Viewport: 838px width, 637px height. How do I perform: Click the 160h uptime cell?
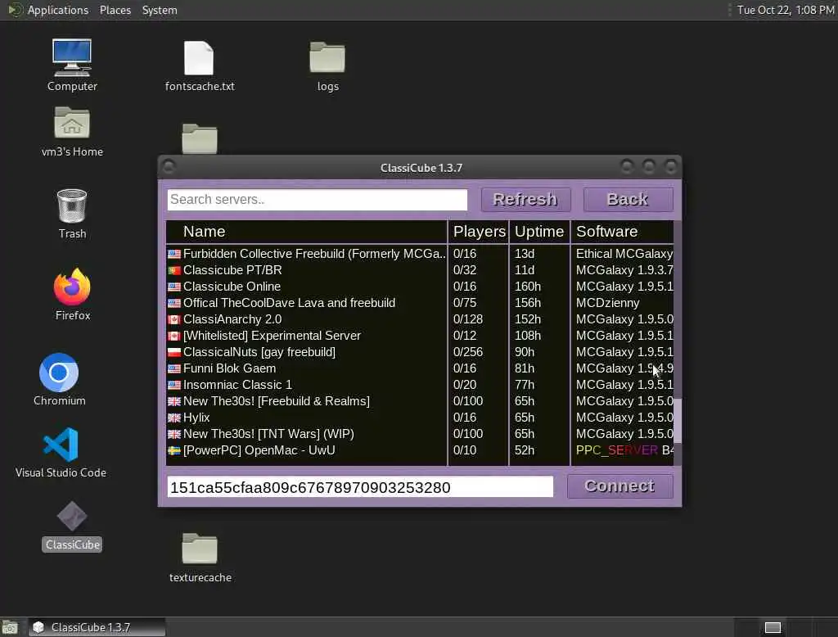pos(528,287)
